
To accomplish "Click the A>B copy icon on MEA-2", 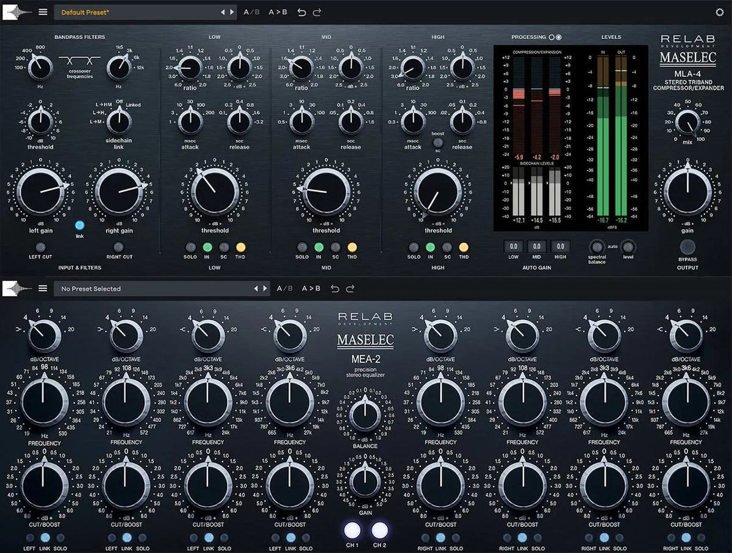I will pyautogui.click(x=310, y=288).
